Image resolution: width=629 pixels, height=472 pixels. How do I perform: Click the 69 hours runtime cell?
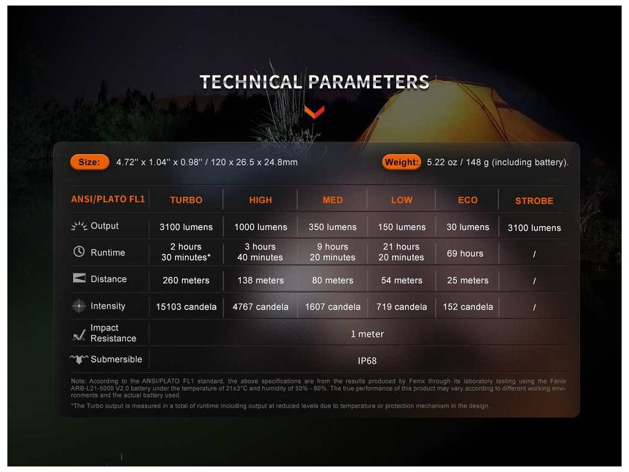[465, 253]
